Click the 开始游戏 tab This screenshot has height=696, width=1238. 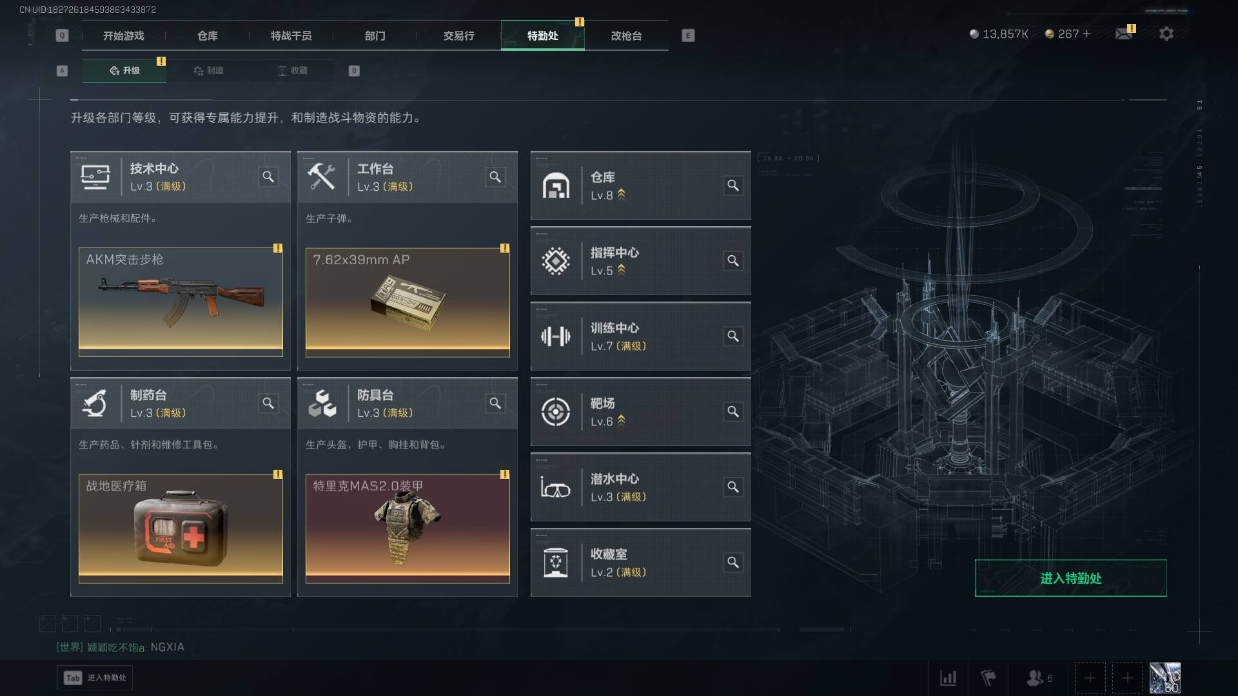pyautogui.click(x=124, y=35)
